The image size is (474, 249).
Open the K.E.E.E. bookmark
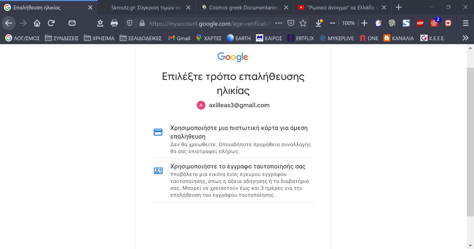[433, 38]
